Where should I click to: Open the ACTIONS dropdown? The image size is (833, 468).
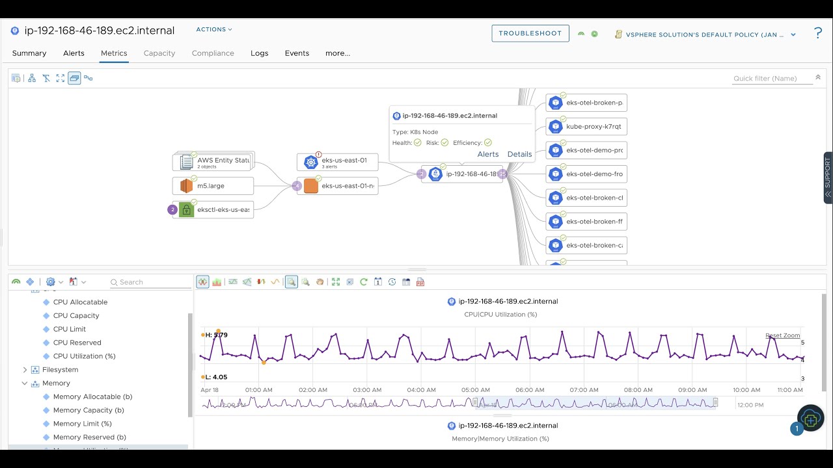pyautogui.click(x=214, y=29)
